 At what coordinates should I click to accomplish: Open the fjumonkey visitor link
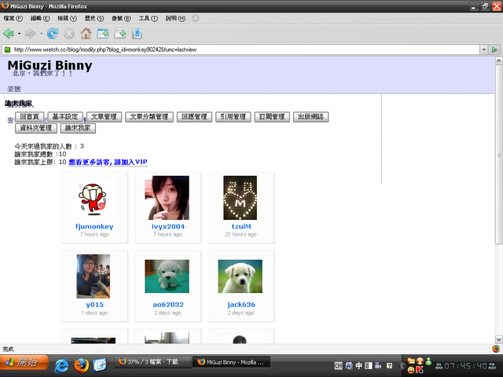click(x=94, y=226)
